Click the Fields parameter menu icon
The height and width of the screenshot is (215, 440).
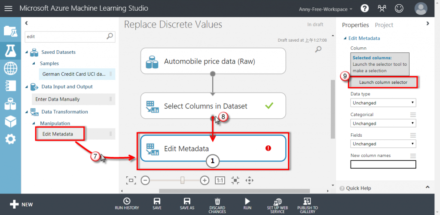(x=413, y=135)
